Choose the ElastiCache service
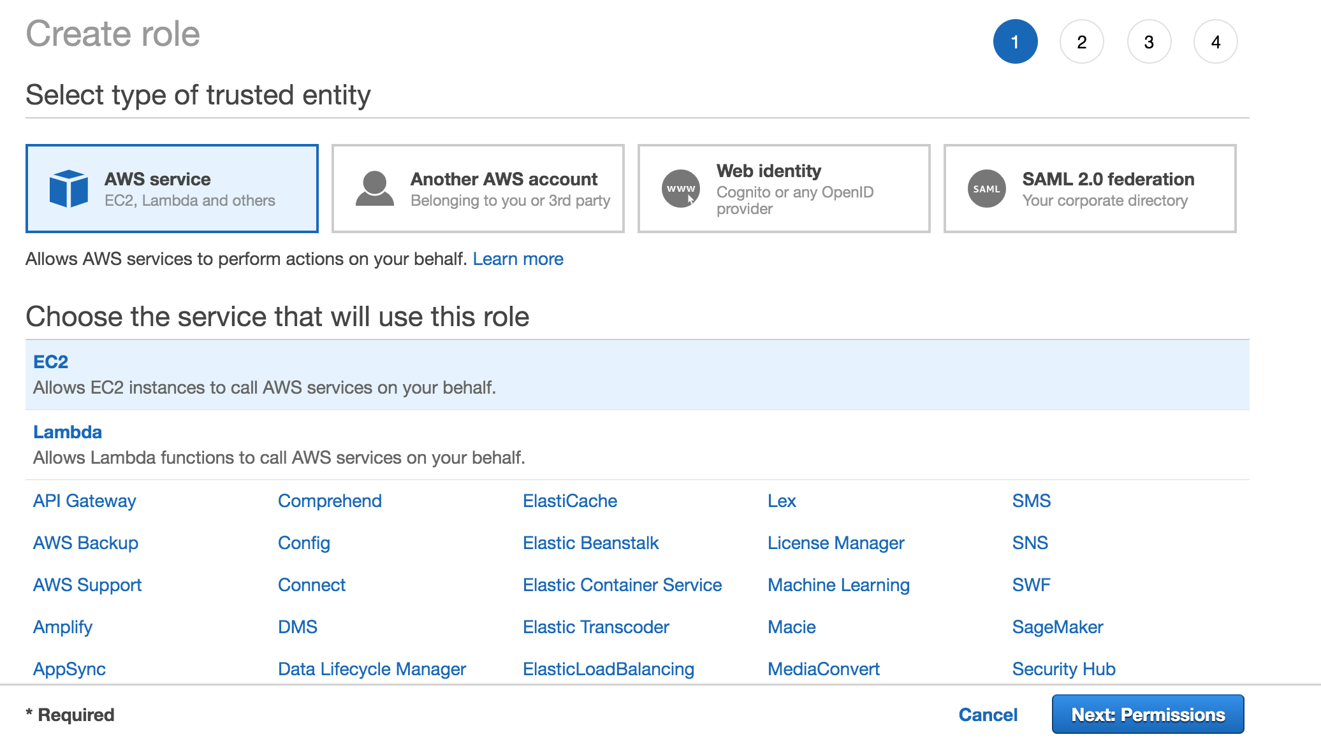The height and width of the screenshot is (744, 1321). 570,501
